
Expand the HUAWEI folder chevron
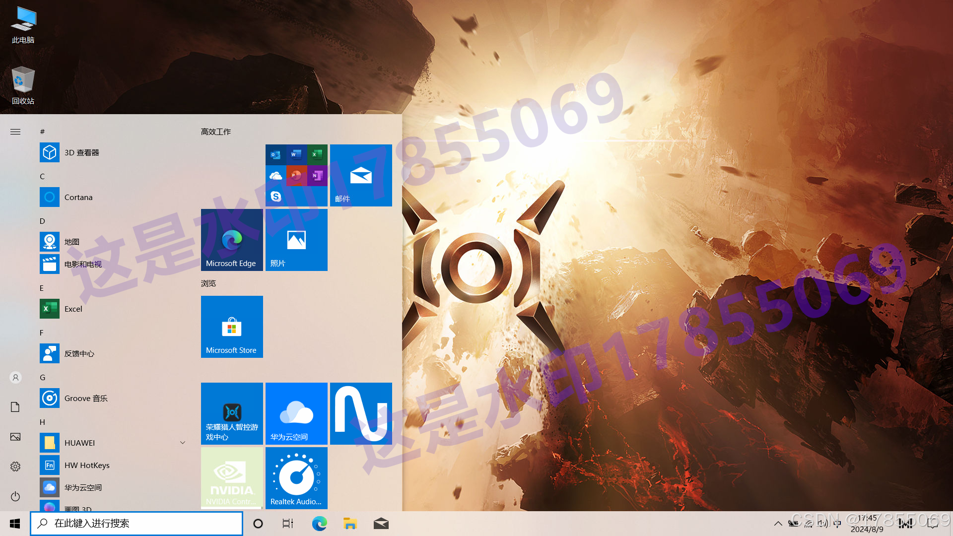183,443
